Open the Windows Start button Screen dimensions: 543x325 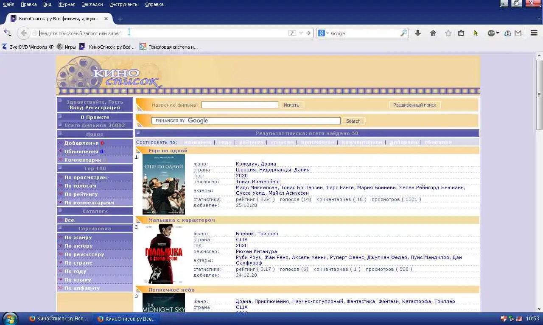(x=10, y=318)
